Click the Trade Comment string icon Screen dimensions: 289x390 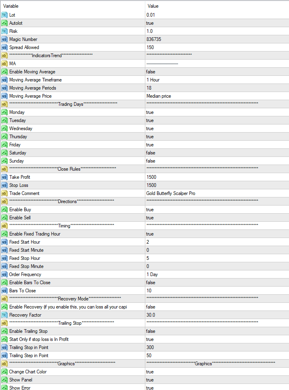point(4,193)
